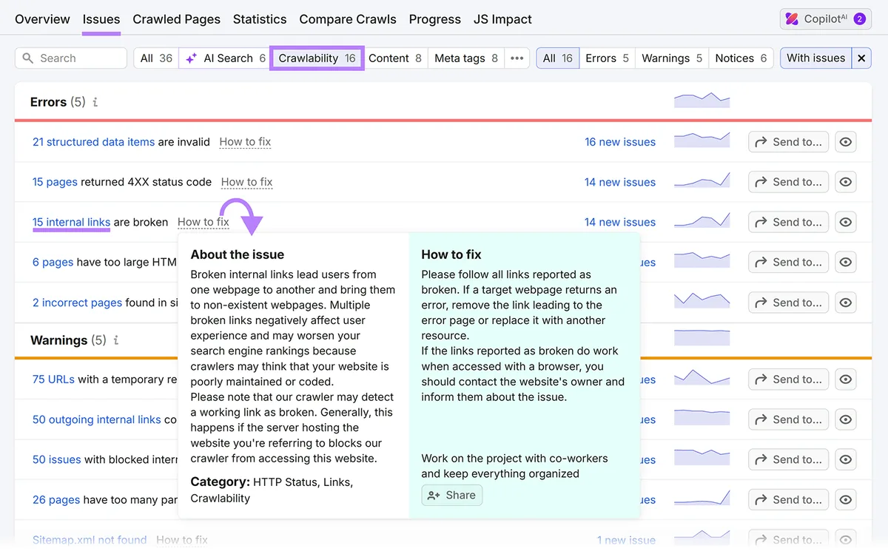Screen dimensions: 888x557
Task: Click Send to for 50 outgoing internal links
Action: pyautogui.click(x=789, y=419)
